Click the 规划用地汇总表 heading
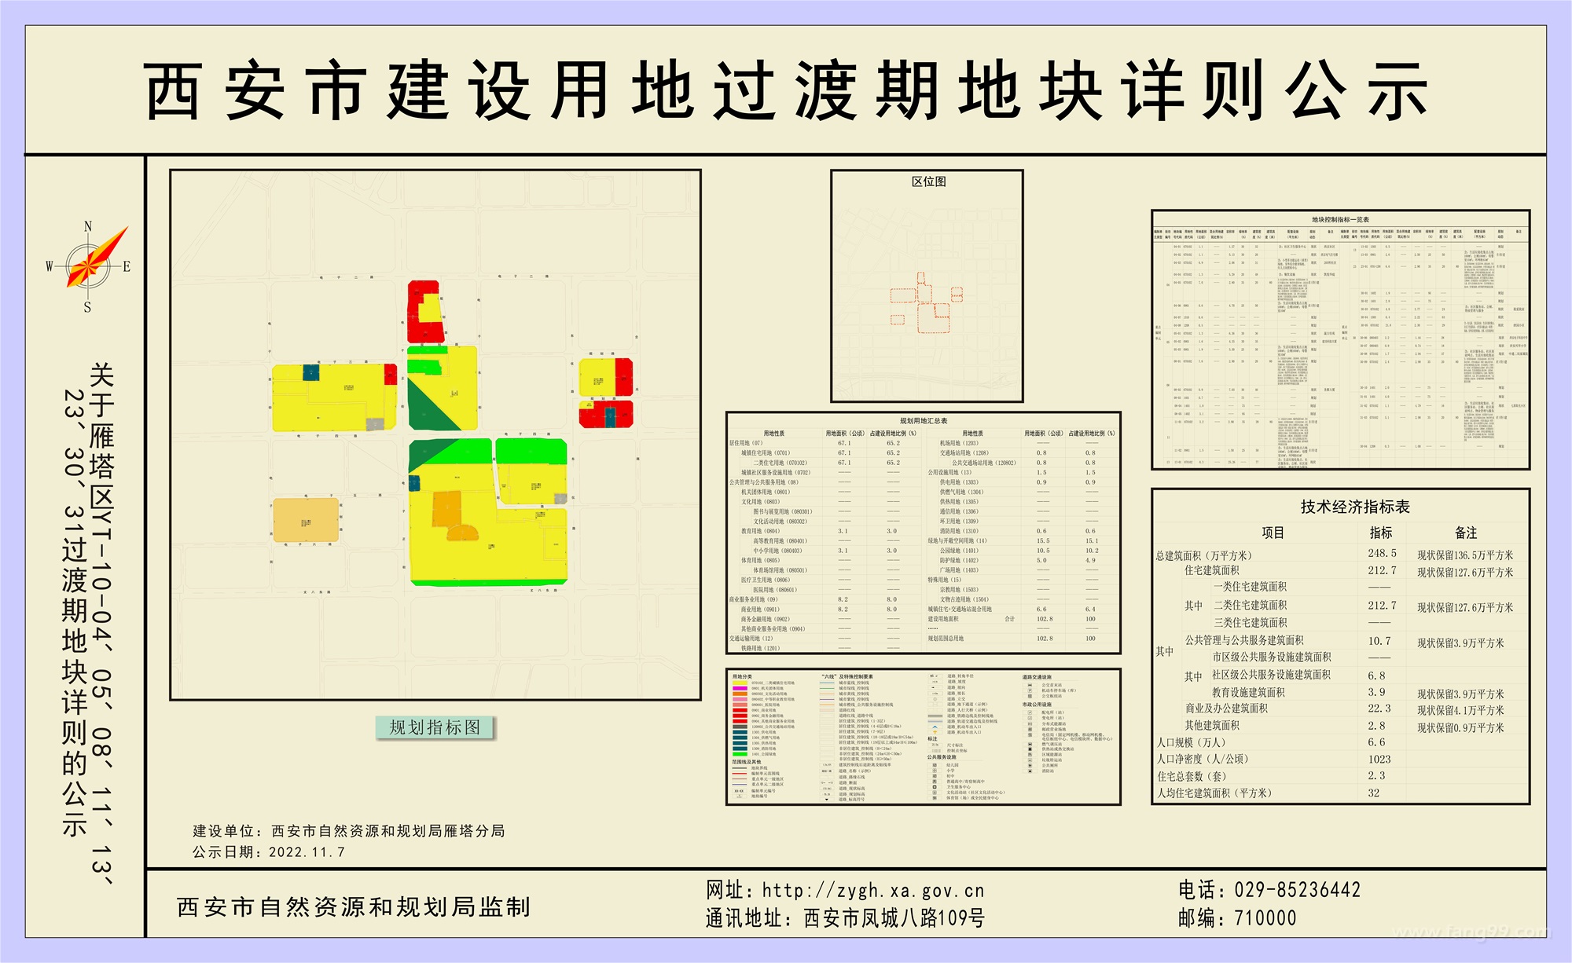 tap(924, 421)
